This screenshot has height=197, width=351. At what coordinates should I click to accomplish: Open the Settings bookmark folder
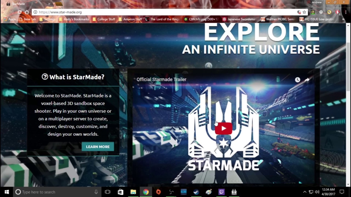(47, 19)
